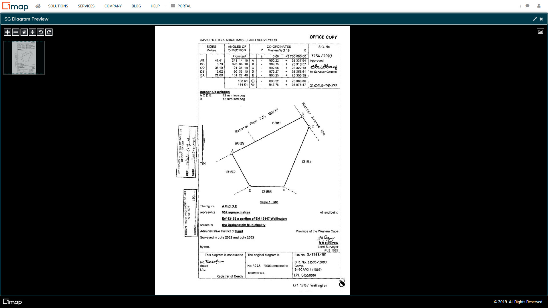Open the BLOG menu item
The width and height of the screenshot is (548, 308).
tap(136, 6)
